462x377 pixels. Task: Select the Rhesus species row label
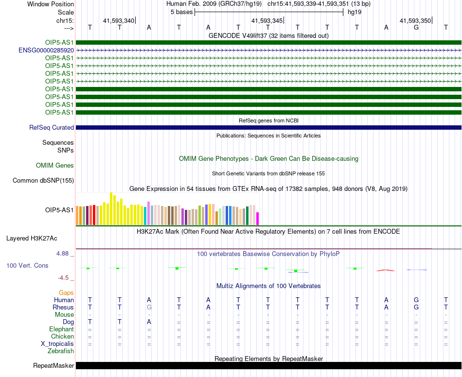point(63,307)
